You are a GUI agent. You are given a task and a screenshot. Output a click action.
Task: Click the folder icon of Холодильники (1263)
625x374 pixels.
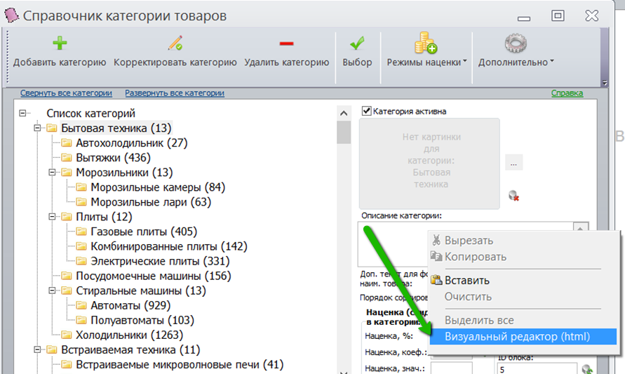click(67, 335)
